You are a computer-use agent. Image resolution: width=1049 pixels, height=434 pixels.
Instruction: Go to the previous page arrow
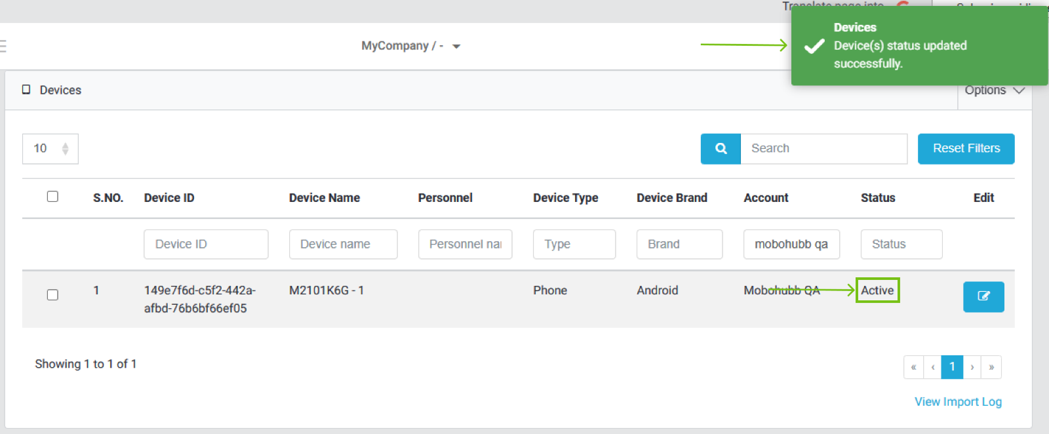[x=932, y=367]
